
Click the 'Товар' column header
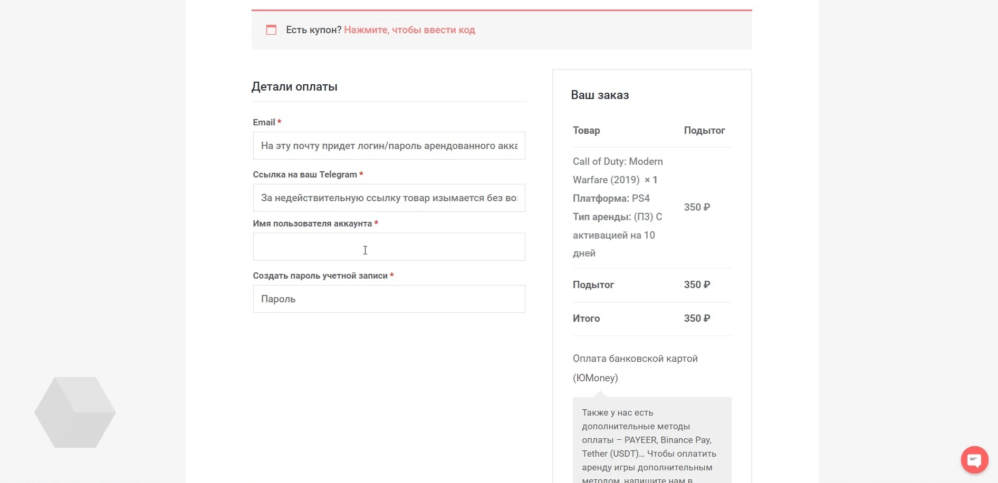(587, 131)
